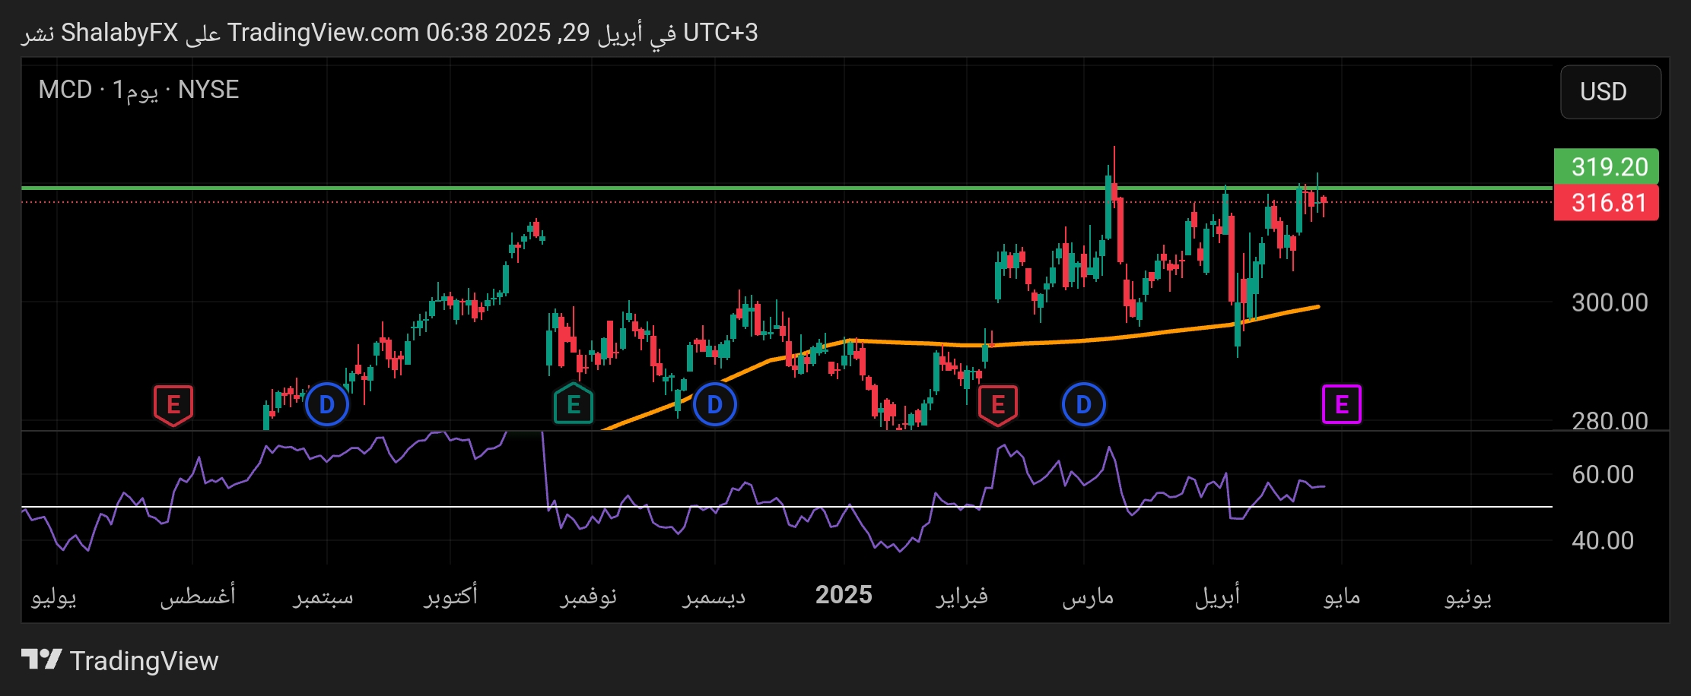
Task: Click the أكتوبر month label on time axis
Action: [451, 595]
